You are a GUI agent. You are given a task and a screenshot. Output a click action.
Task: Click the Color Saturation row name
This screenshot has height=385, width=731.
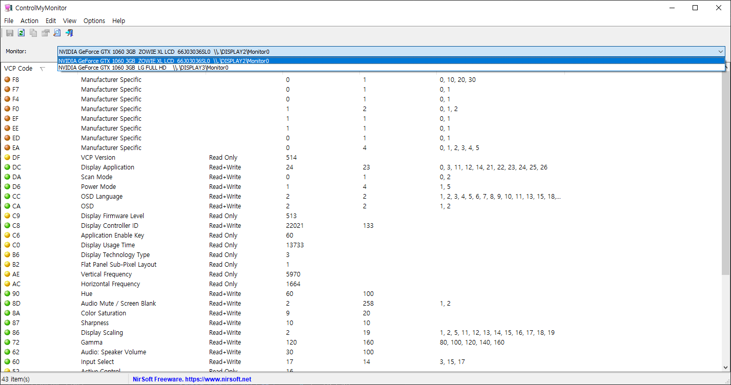104,313
